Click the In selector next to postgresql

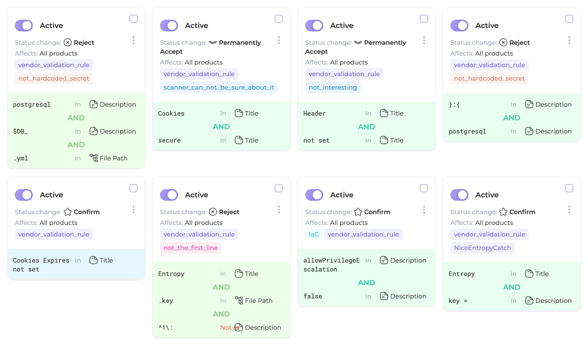(78, 104)
